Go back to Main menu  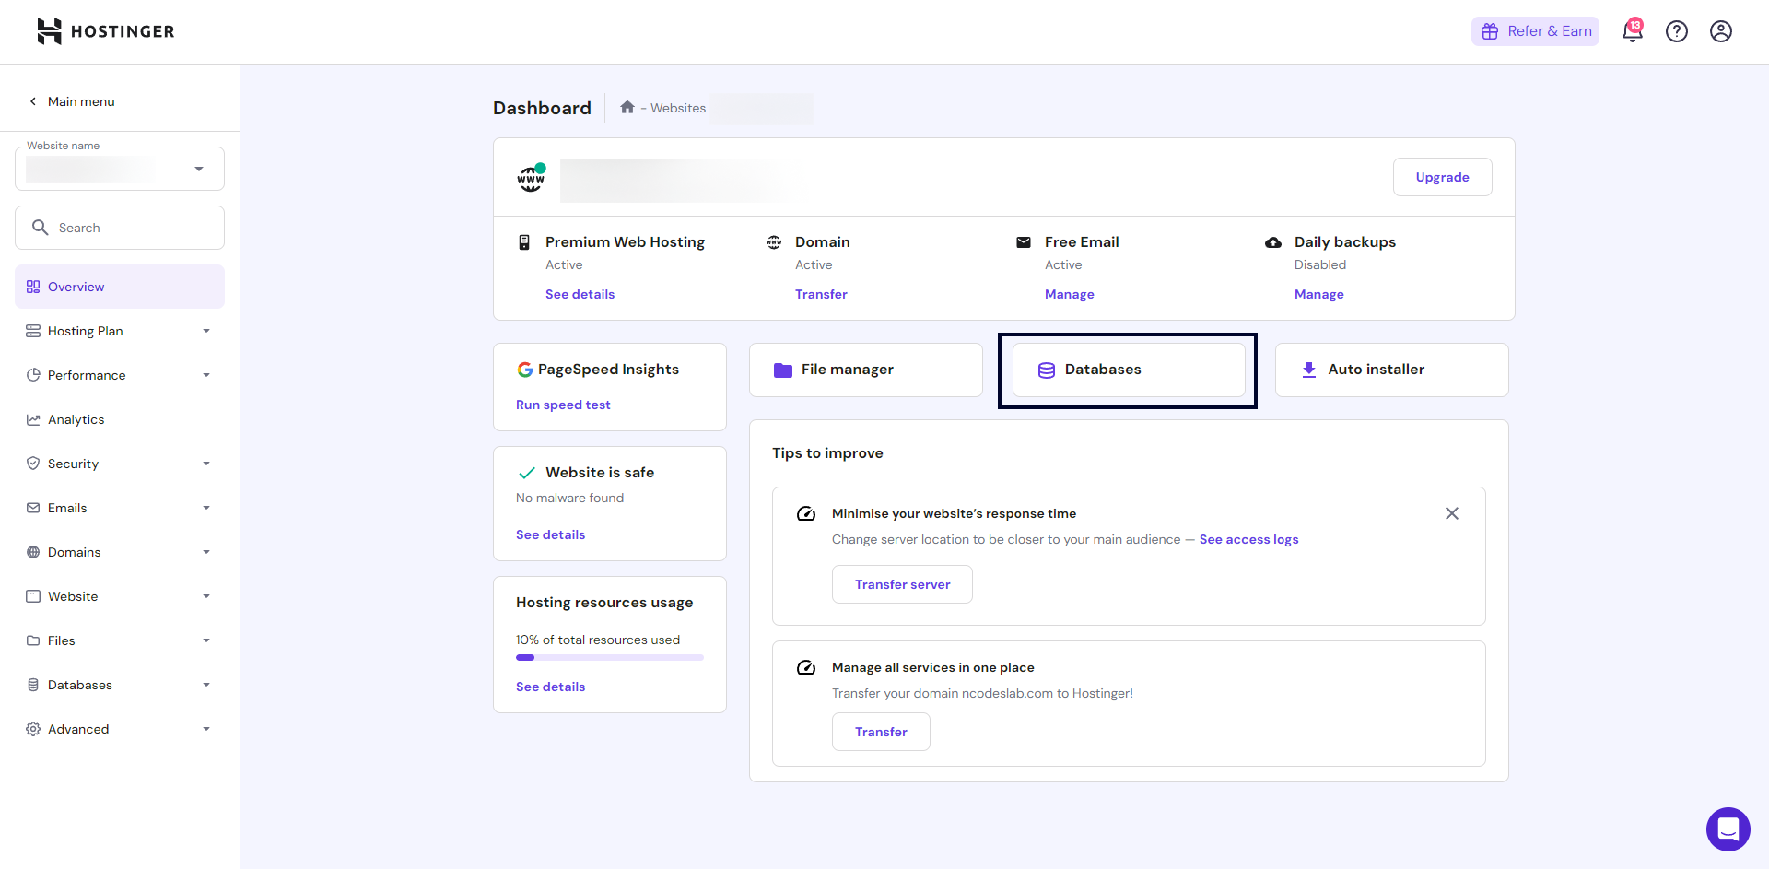[x=72, y=101]
